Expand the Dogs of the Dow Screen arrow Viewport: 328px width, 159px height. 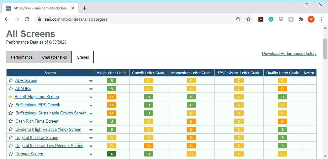coord(91,138)
